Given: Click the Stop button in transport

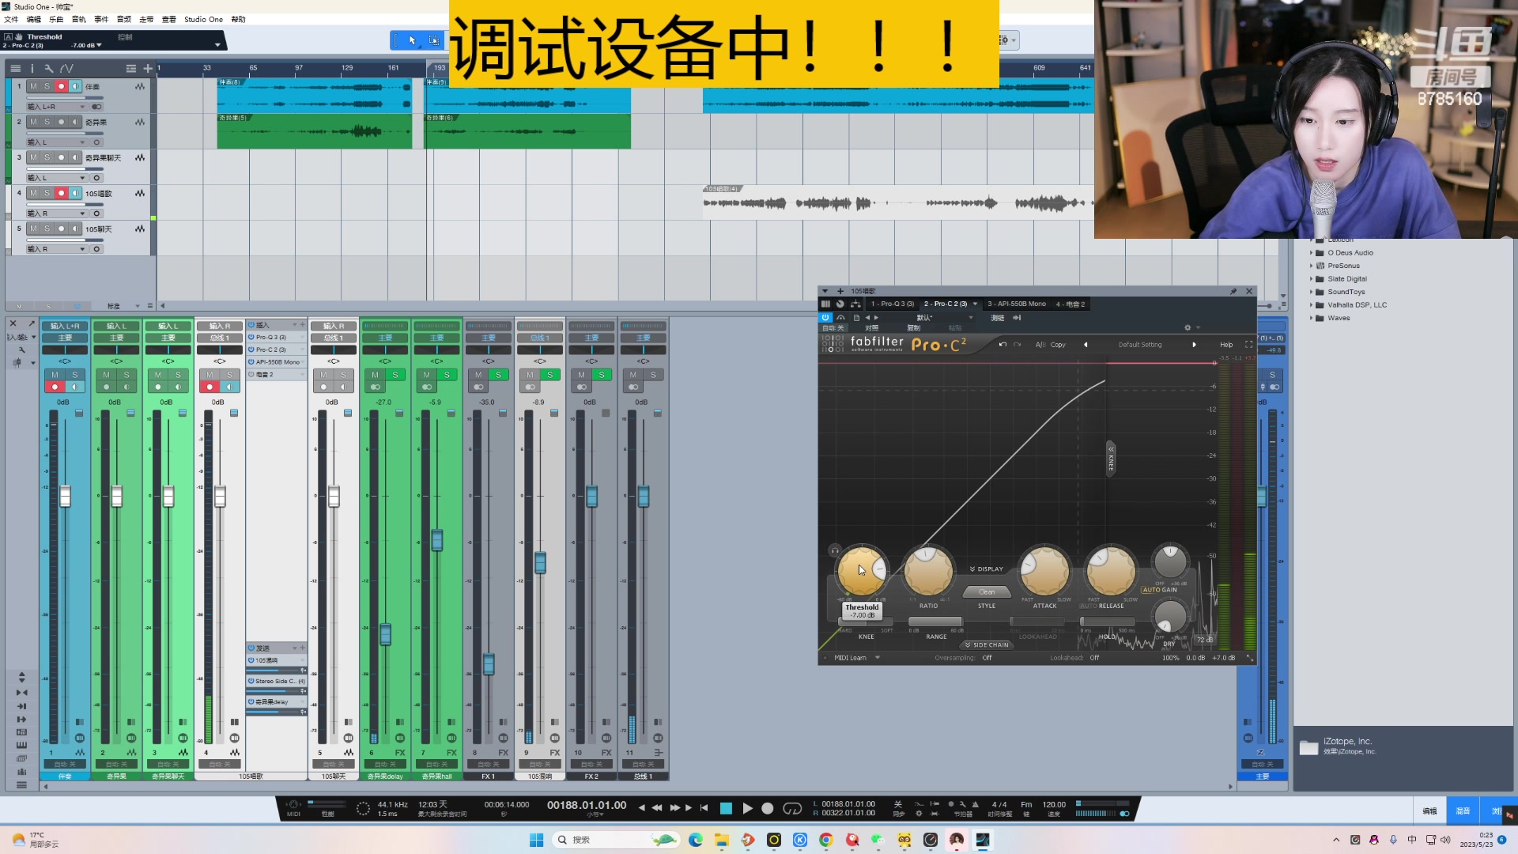Looking at the screenshot, I should tap(726, 808).
